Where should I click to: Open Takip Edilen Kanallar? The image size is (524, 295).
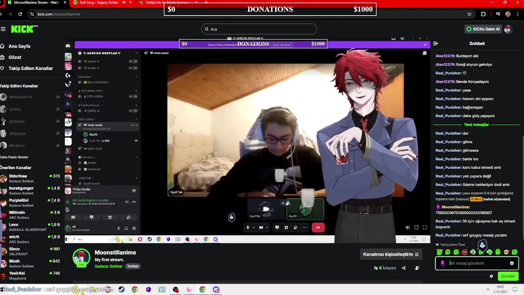[27, 68]
